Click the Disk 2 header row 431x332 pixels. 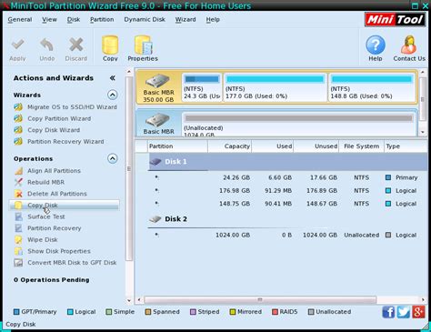pyautogui.click(x=288, y=219)
